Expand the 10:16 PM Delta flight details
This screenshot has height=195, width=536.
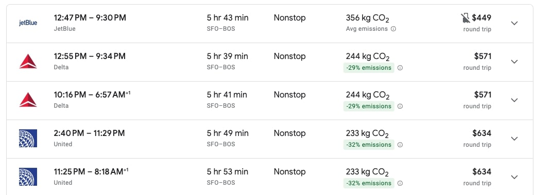[514, 100]
